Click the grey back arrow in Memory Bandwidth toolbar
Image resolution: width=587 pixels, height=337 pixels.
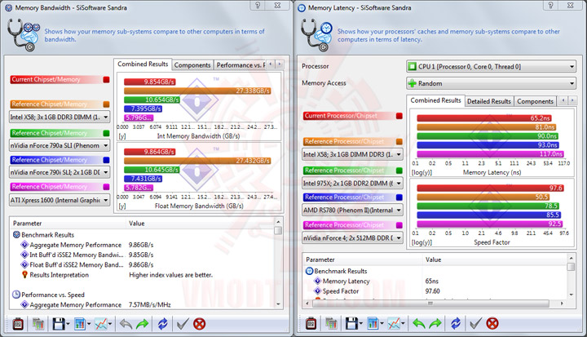pos(126,323)
